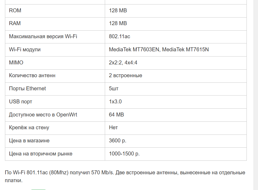Screen dimensions: 258x190
Task: Click the "Максимальная версия Wi-Fi" label
Action: 43,36
